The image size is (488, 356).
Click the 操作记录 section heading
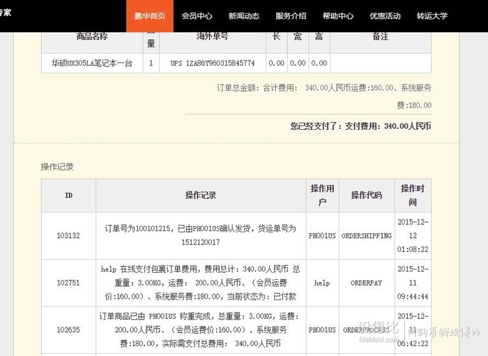[57, 167]
